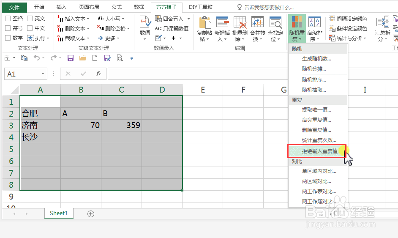Click the Print preview icon
Image resolution: width=398 pixels, height=238 pixels.
pyautogui.click(x=120, y=58)
